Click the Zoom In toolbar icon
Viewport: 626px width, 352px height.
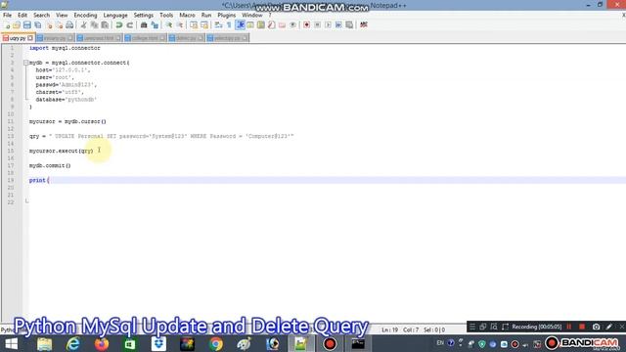[169, 25]
